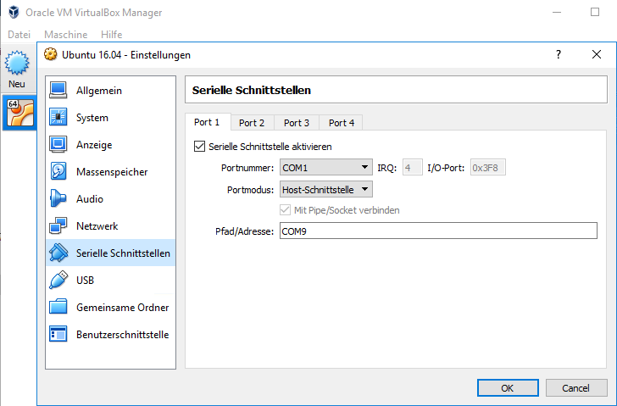Open the Datei menu

tap(19, 35)
